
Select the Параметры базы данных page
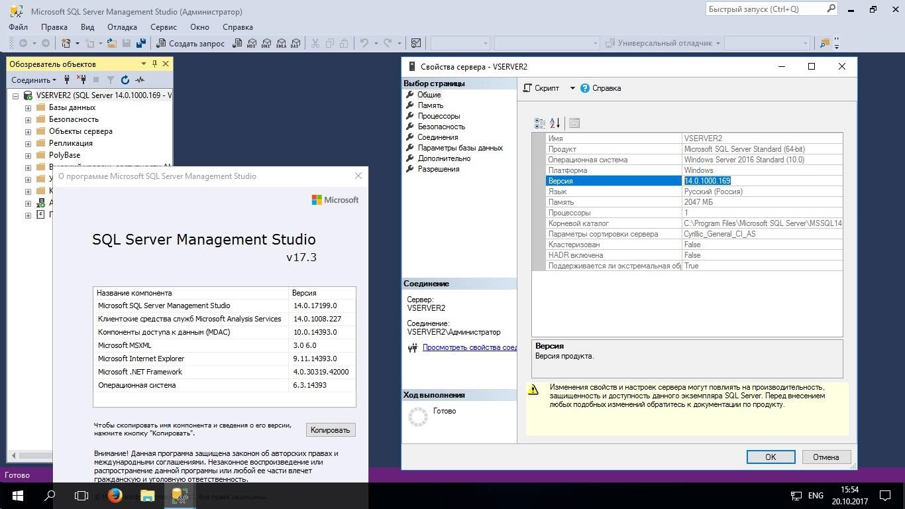tap(460, 148)
